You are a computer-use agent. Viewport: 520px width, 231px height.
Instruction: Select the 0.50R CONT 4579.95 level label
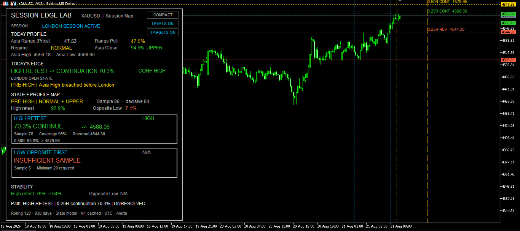pos(447,2)
